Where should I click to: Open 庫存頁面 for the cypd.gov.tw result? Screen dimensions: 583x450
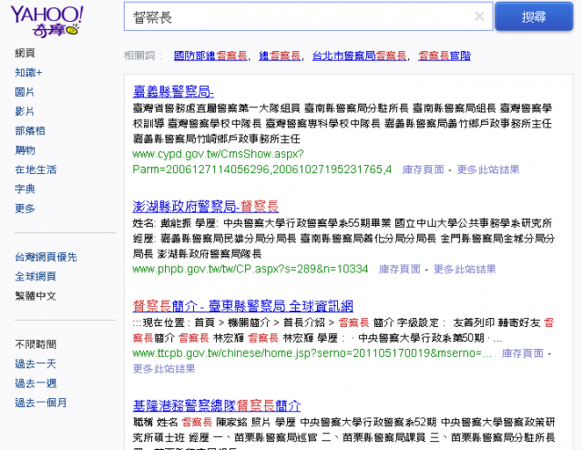point(423,169)
